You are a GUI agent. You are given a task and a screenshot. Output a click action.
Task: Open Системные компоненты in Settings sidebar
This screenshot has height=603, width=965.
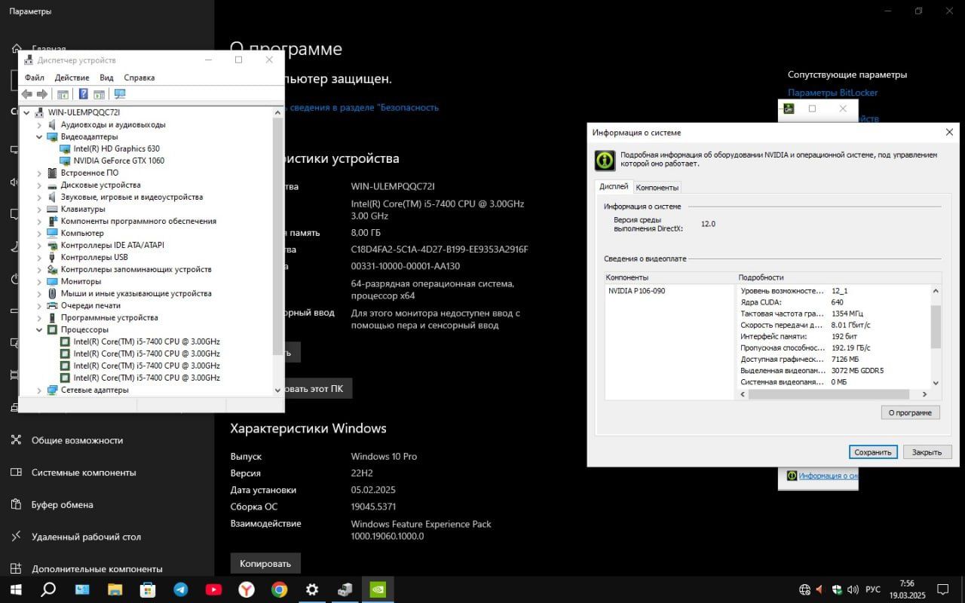pos(84,473)
